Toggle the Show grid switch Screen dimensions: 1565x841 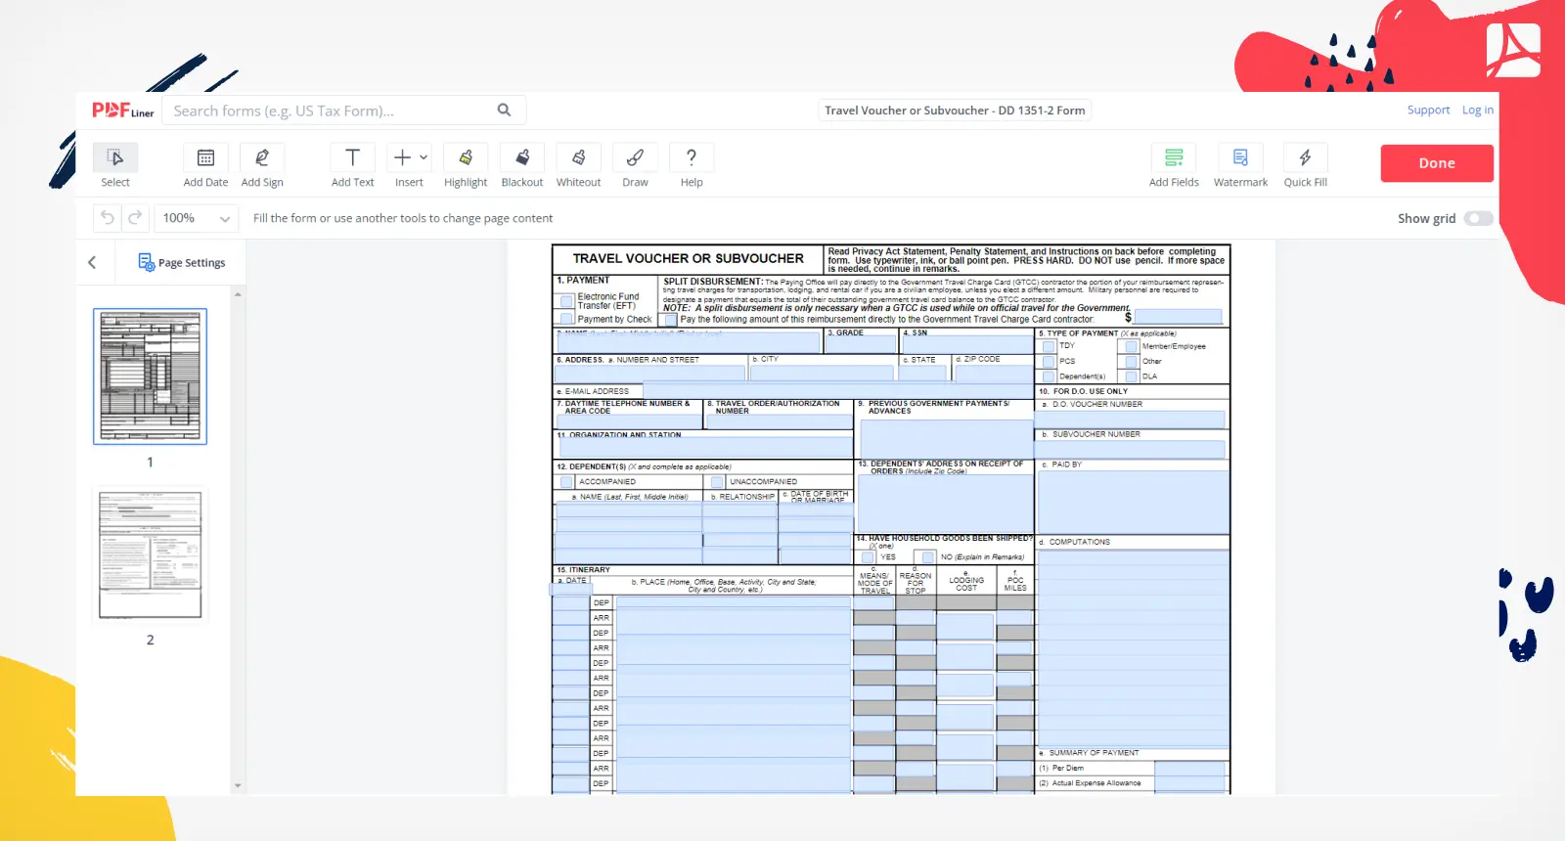click(x=1478, y=219)
